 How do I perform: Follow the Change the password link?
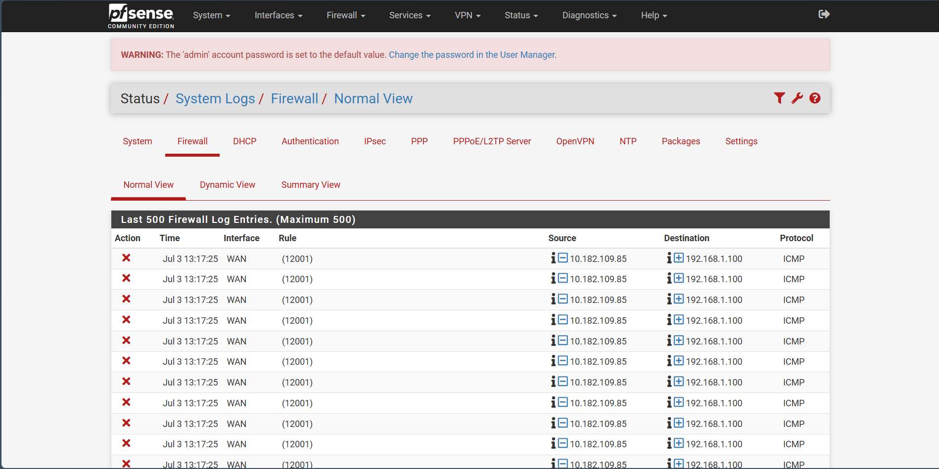pyautogui.click(x=472, y=55)
